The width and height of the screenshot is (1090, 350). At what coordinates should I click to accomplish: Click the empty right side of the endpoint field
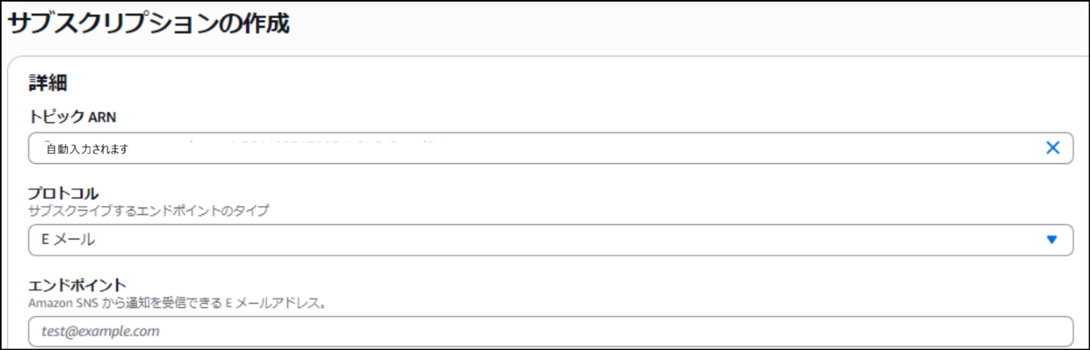click(877, 331)
